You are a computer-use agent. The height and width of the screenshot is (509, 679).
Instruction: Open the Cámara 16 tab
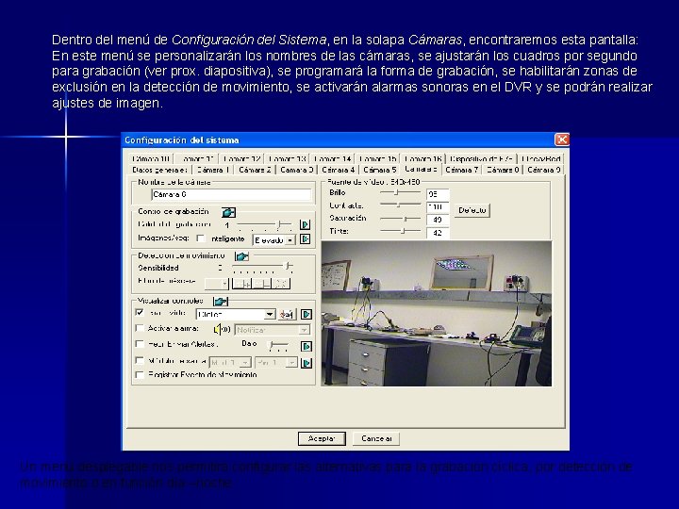pyautogui.click(x=422, y=159)
